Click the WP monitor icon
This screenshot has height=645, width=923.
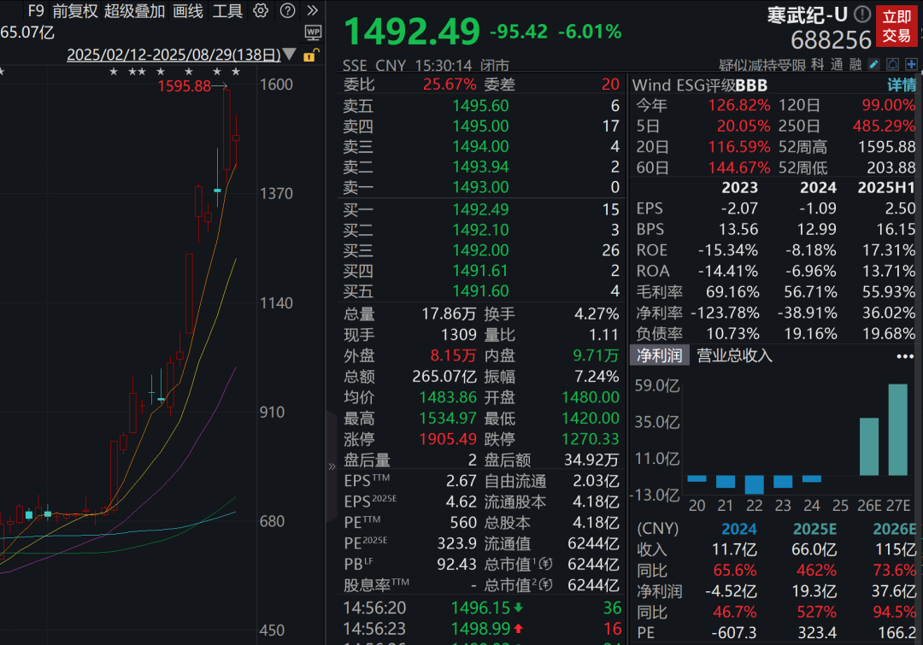pos(313,32)
